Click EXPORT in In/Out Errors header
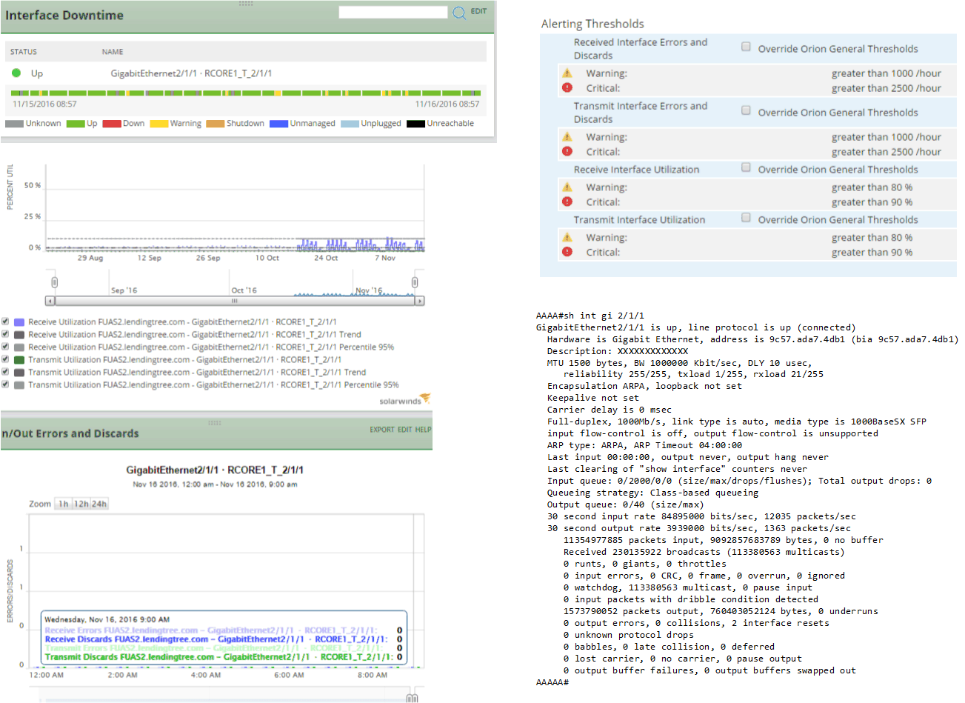 tap(382, 430)
